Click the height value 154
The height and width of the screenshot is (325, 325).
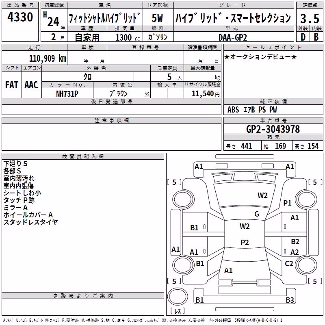(313, 146)
